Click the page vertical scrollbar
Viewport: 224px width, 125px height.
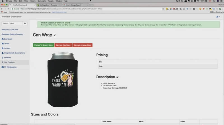(x=223, y=54)
